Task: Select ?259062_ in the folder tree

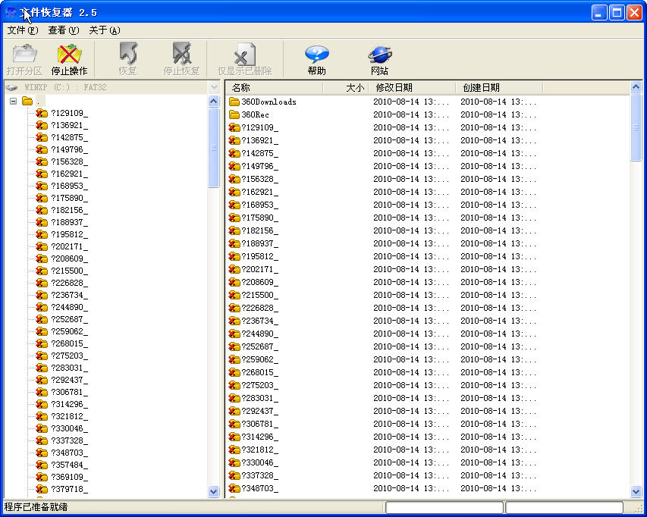Action: point(69,331)
